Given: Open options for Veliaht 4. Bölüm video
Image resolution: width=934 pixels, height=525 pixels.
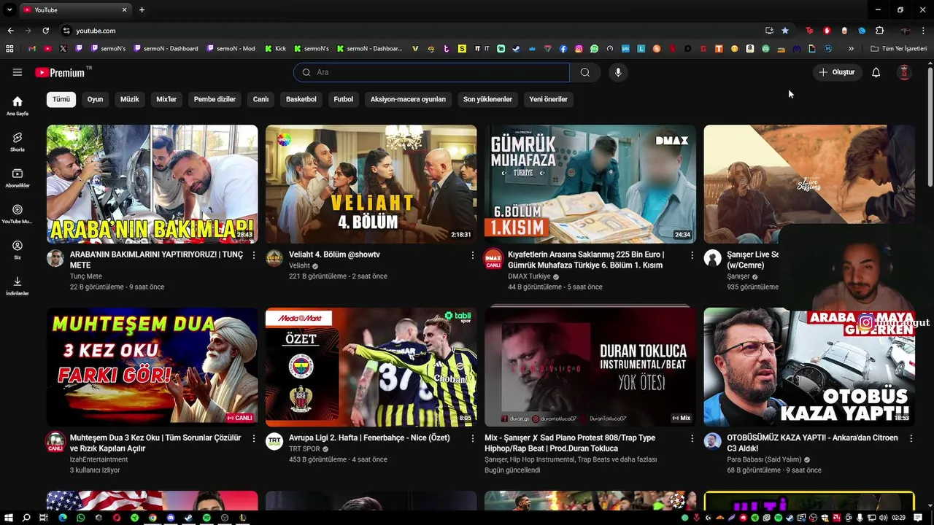Looking at the screenshot, I should (473, 255).
